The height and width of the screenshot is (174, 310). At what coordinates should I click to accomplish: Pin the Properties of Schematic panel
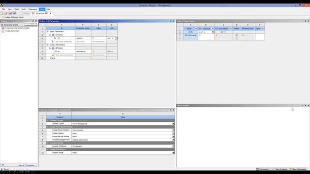point(171,110)
